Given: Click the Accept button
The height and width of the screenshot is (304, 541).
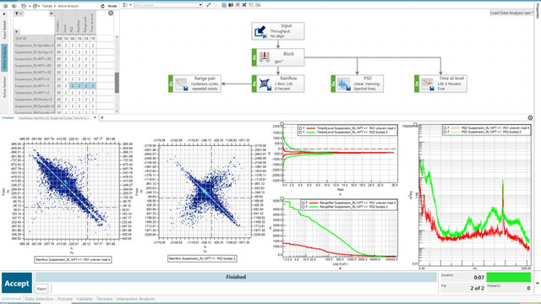Looking at the screenshot, I should (17, 284).
